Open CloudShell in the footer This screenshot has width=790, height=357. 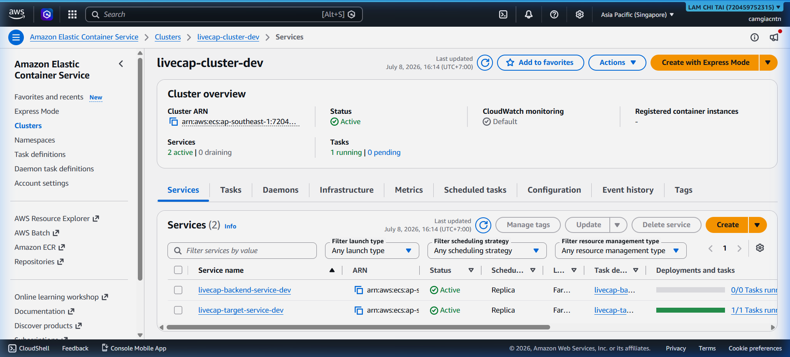click(x=29, y=348)
